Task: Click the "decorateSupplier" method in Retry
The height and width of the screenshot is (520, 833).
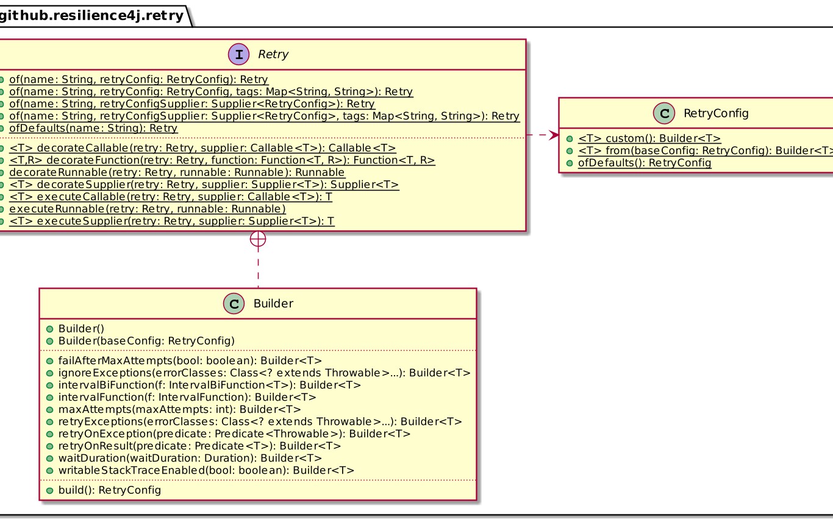Action: pyautogui.click(x=204, y=185)
